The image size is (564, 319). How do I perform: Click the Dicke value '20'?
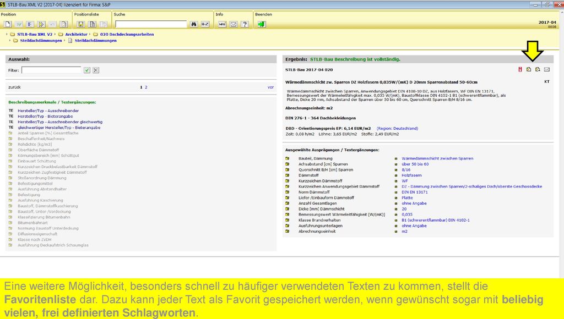[x=404, y=209]
